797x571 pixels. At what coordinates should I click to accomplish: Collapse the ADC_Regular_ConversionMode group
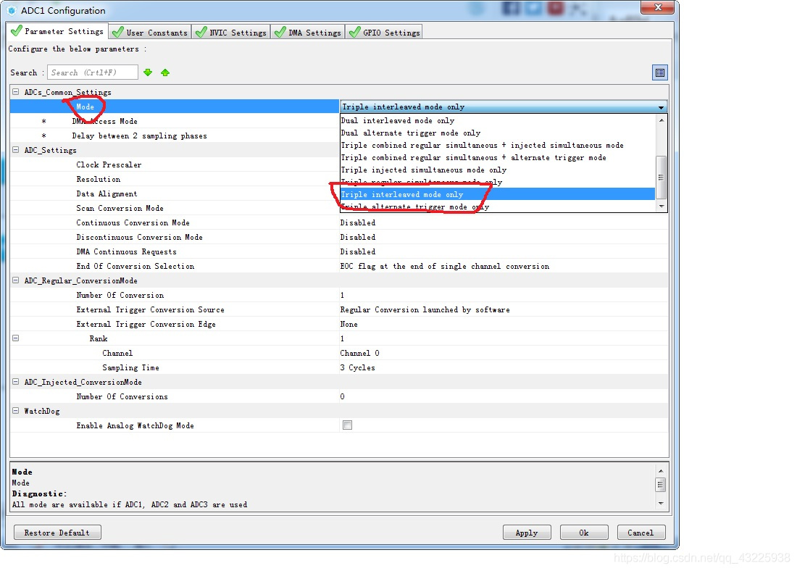click(x=16, y=280)
